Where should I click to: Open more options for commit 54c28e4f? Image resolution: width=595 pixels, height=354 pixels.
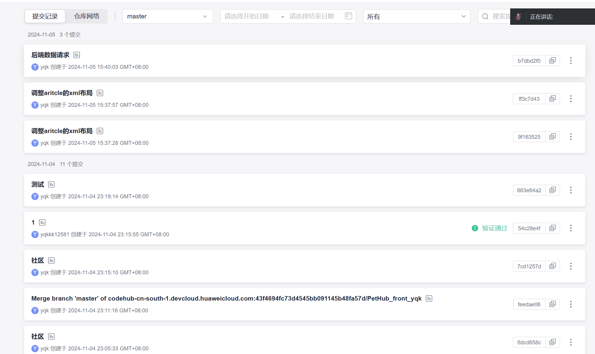click(571, 228)
